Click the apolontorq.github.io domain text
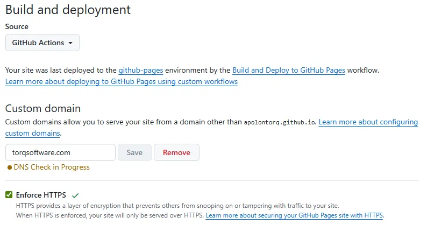Viewport: 427px width, 231px height. (x=280, y=122)
